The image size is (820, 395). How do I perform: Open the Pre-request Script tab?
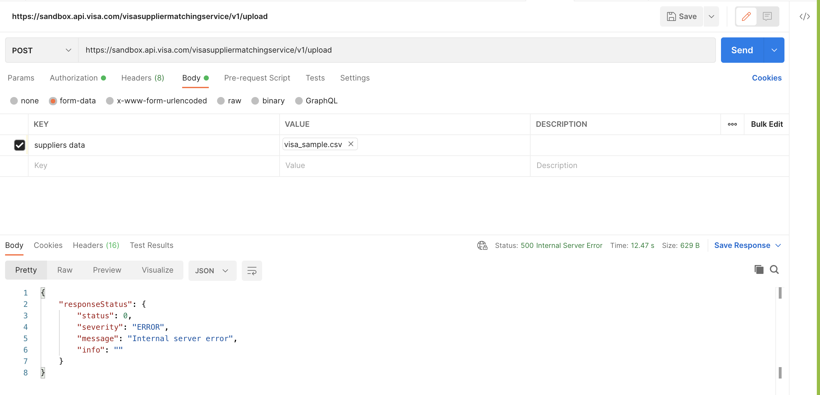coord(257,78)
